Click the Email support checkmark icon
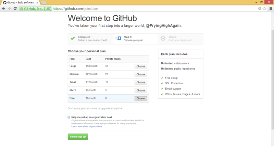The image size is (274, 146). tap(162, 89)
